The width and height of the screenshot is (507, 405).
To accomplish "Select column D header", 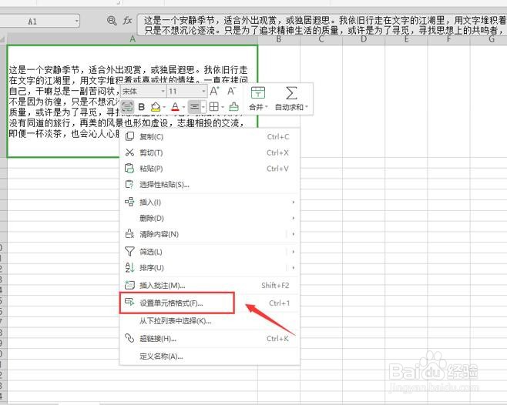I will [x=364, y=39].
